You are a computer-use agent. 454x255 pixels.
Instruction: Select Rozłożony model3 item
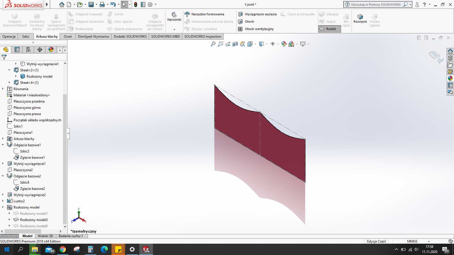pyautogui.click(x=34, y=220)
